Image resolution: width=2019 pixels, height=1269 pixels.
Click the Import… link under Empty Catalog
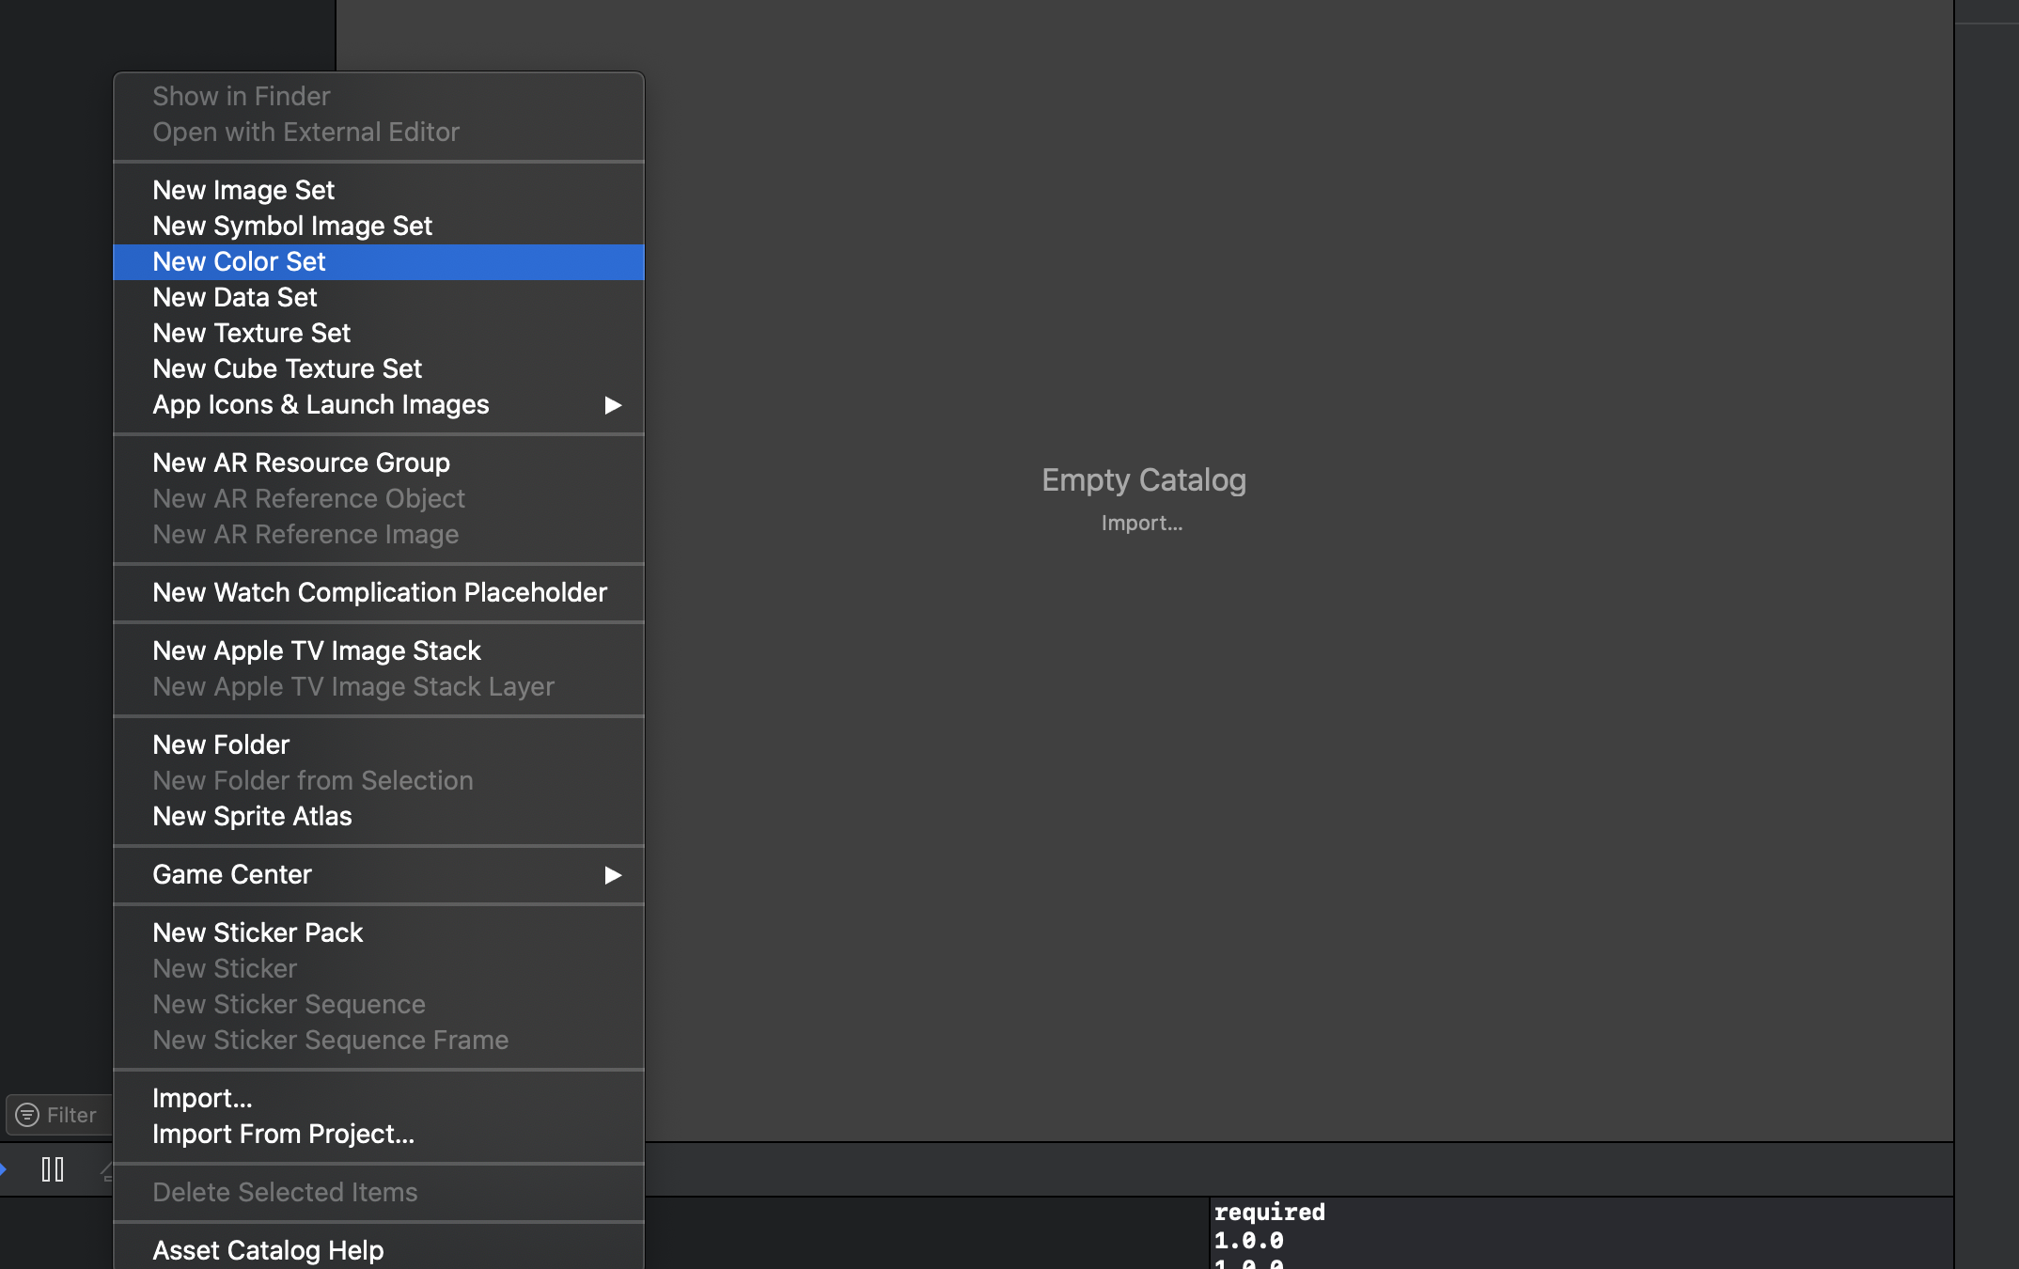click(1142, 523)
